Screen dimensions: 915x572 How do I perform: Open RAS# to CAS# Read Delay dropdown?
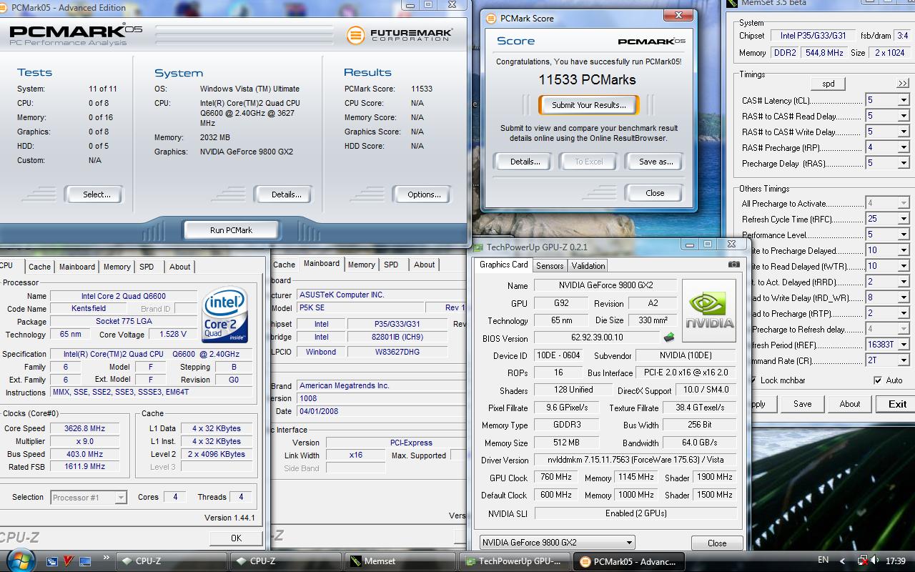click(x=904, y=116)
